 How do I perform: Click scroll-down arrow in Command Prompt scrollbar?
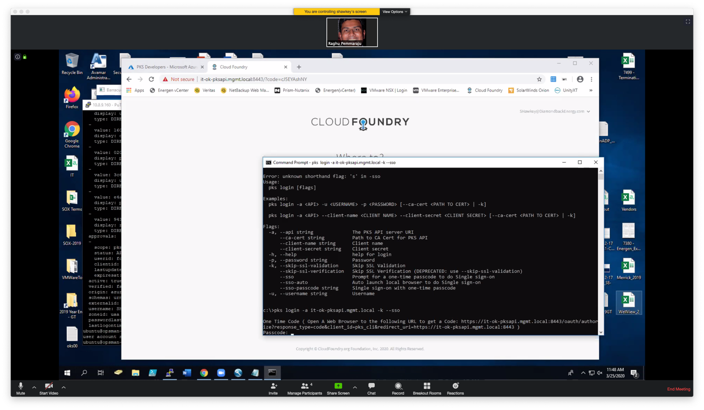point(600,332)
